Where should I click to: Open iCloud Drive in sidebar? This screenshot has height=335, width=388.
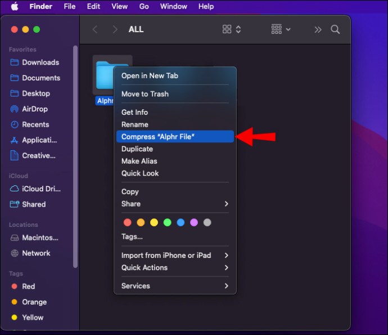(35, 189)
